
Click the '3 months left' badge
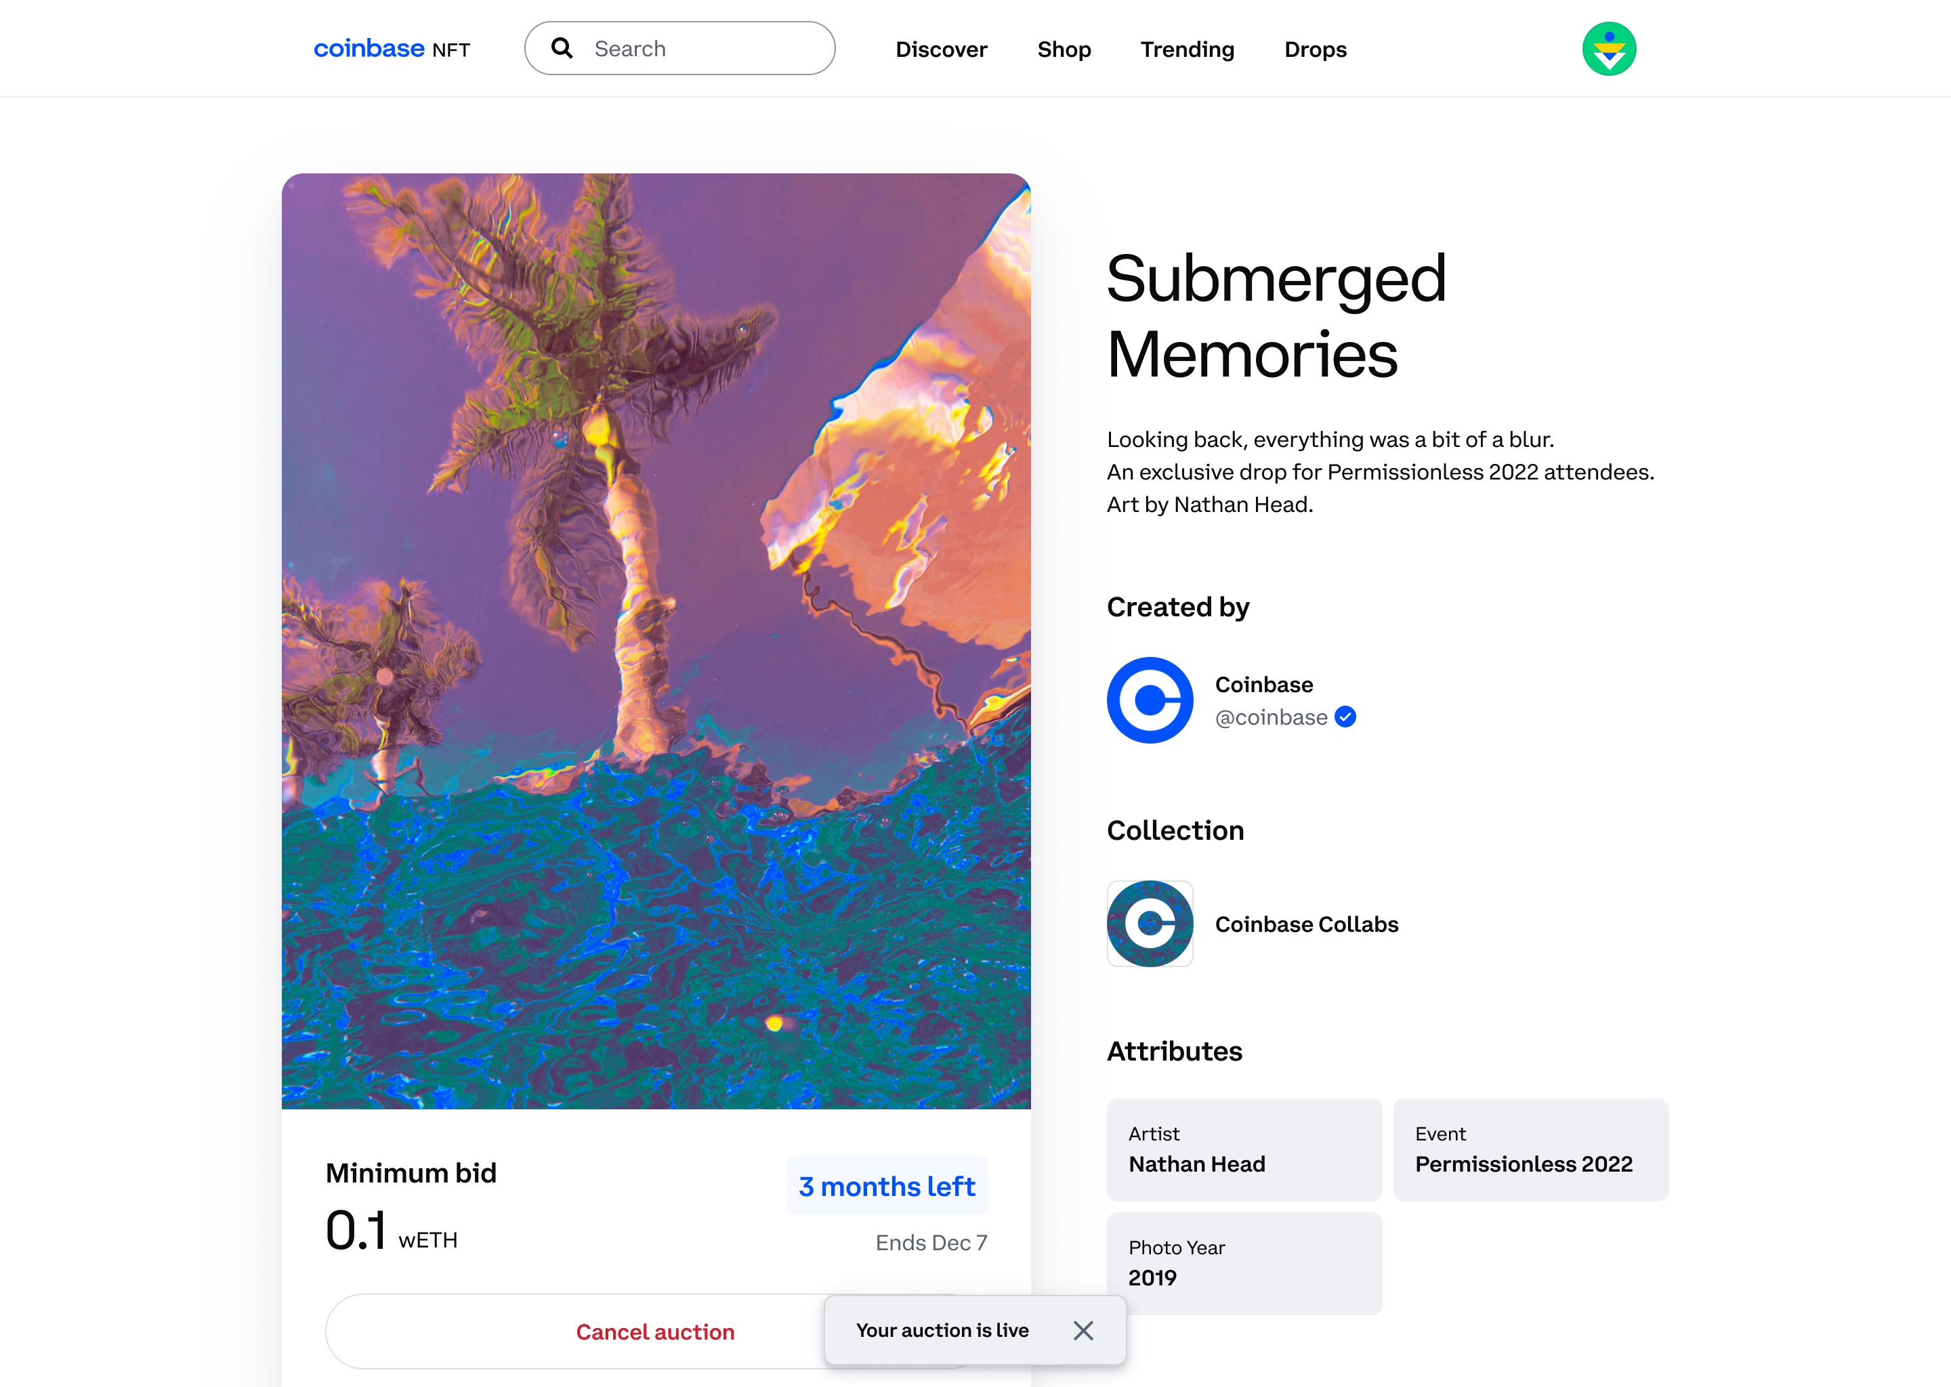click(x=887, y=1185)
